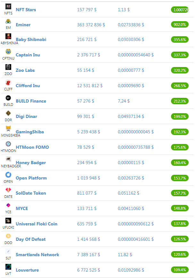Visit the Digi Dinar page
The height and width of the screenshot is (278, 196).
click(26, 116)
